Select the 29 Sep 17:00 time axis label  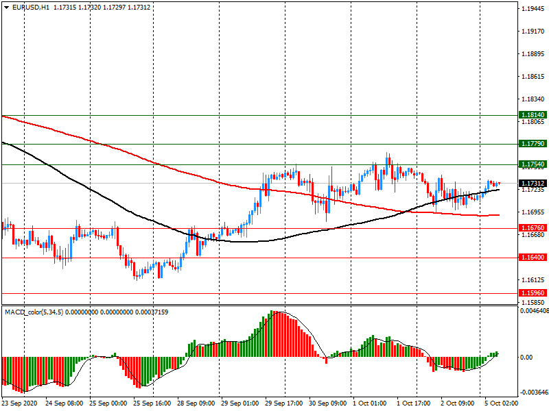[x=284, y=404]
